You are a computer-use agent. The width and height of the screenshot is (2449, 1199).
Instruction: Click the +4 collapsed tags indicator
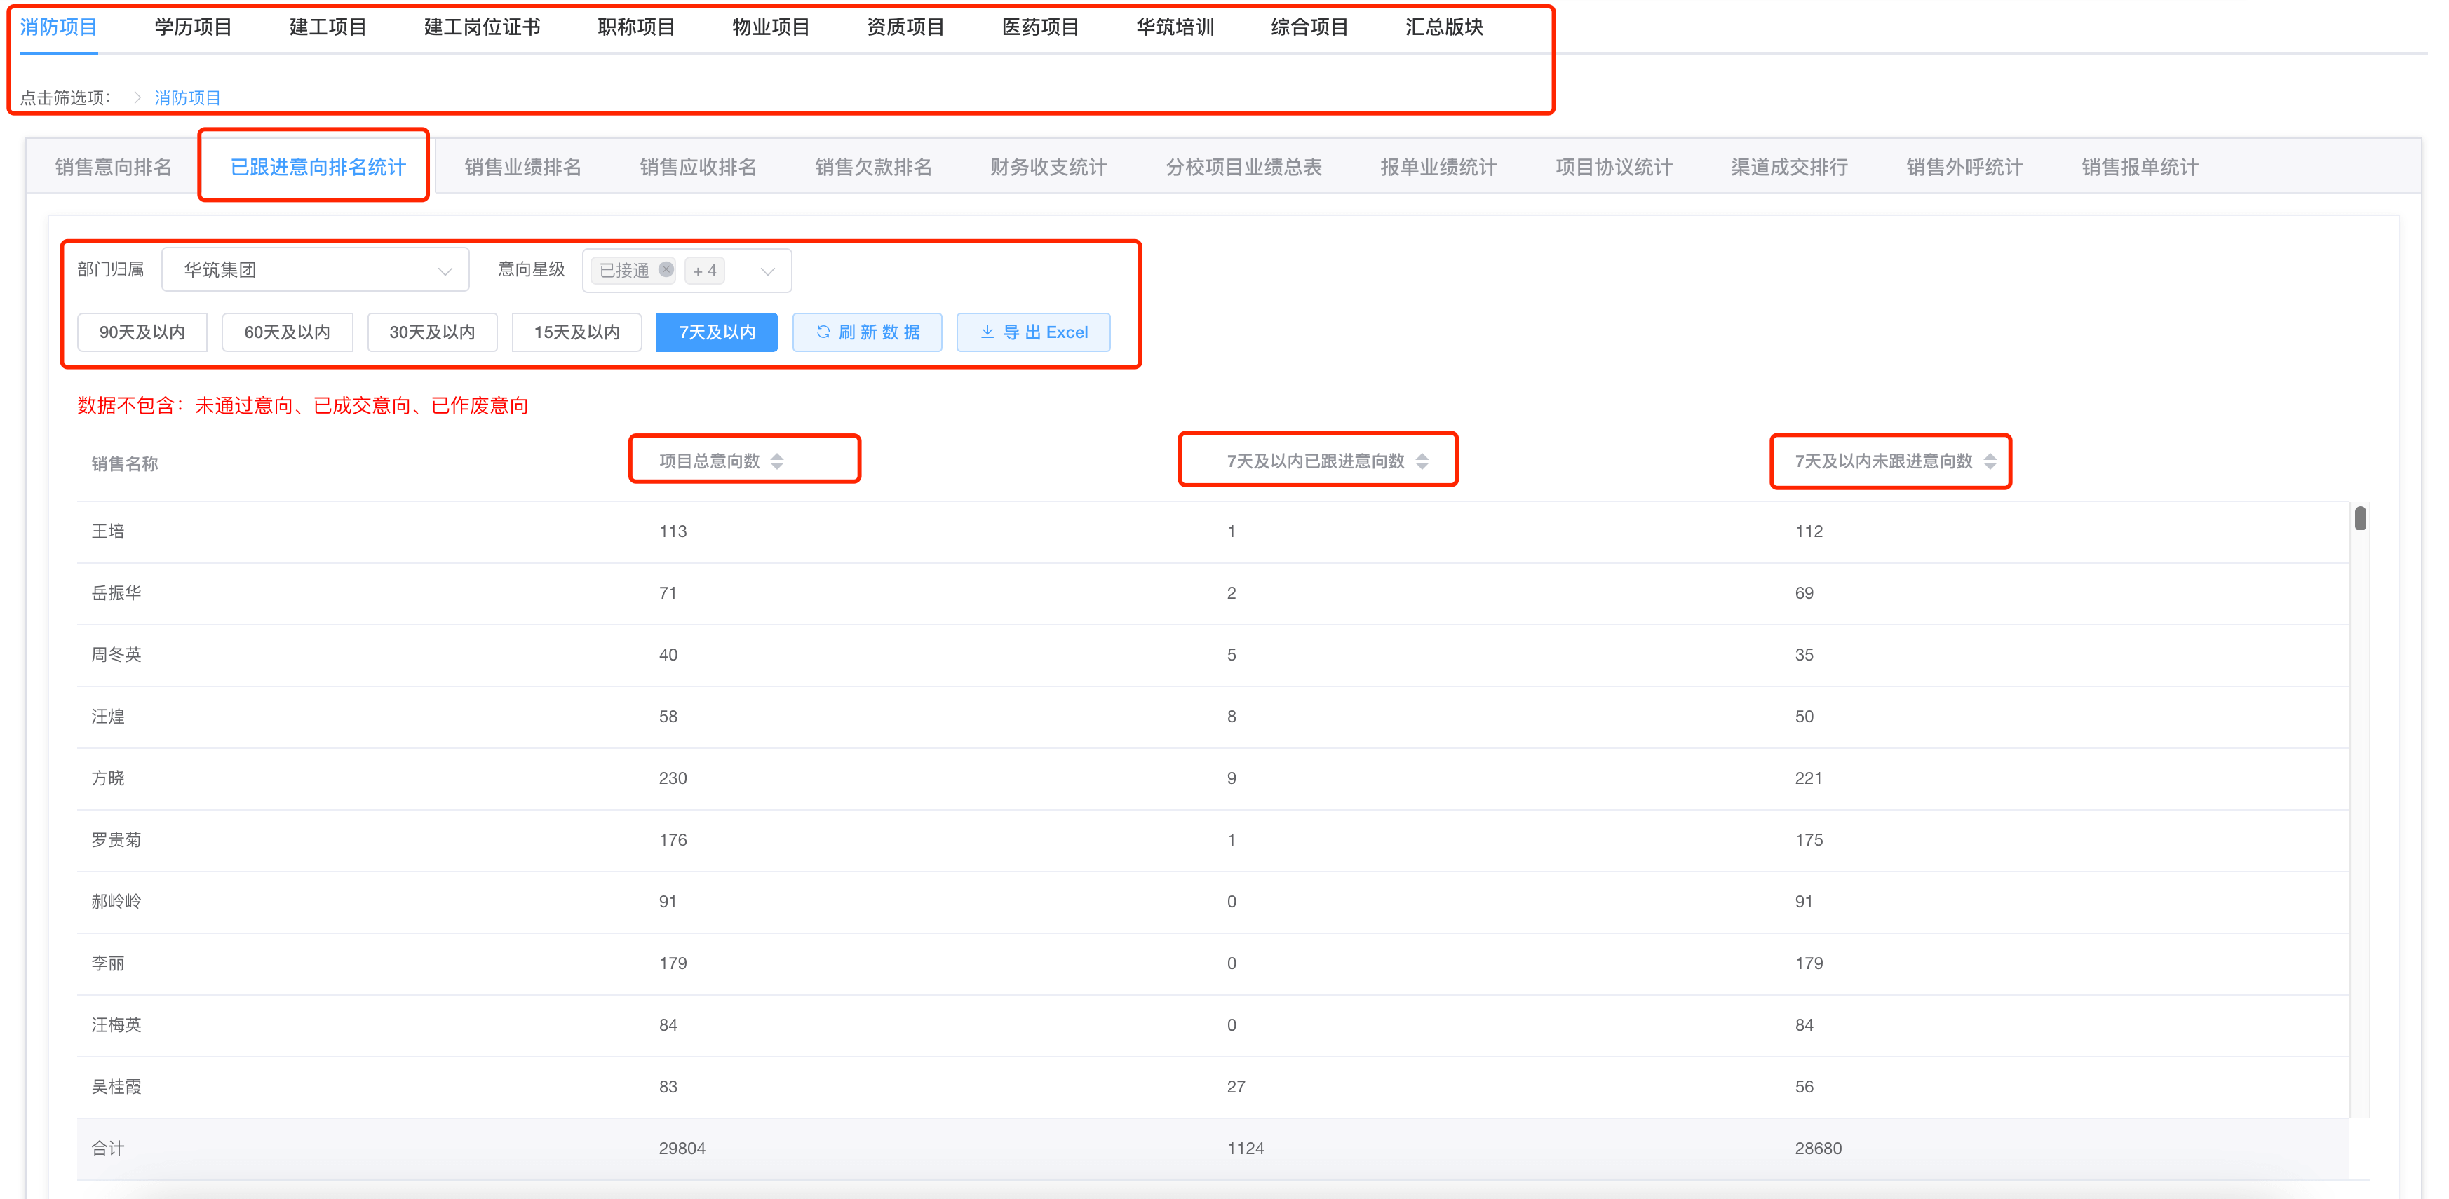704,271
